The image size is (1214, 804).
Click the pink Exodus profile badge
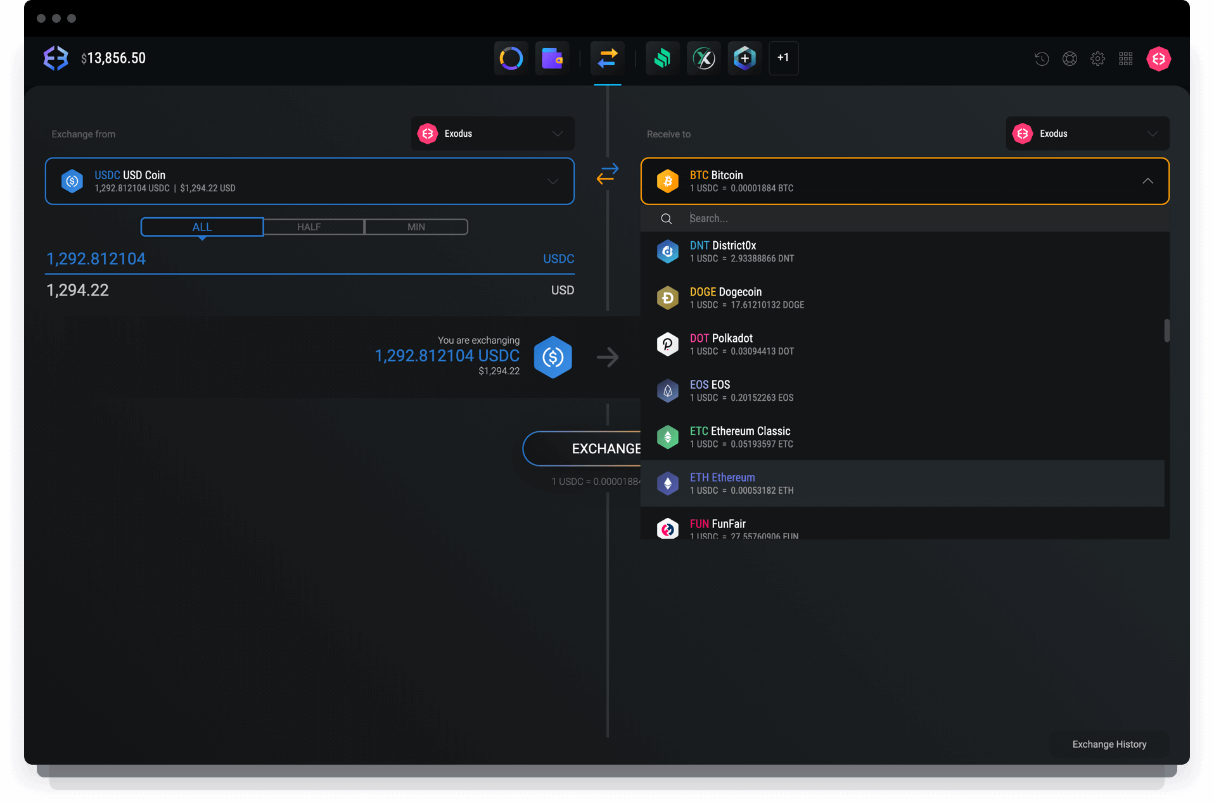(x=1158, y=58)
